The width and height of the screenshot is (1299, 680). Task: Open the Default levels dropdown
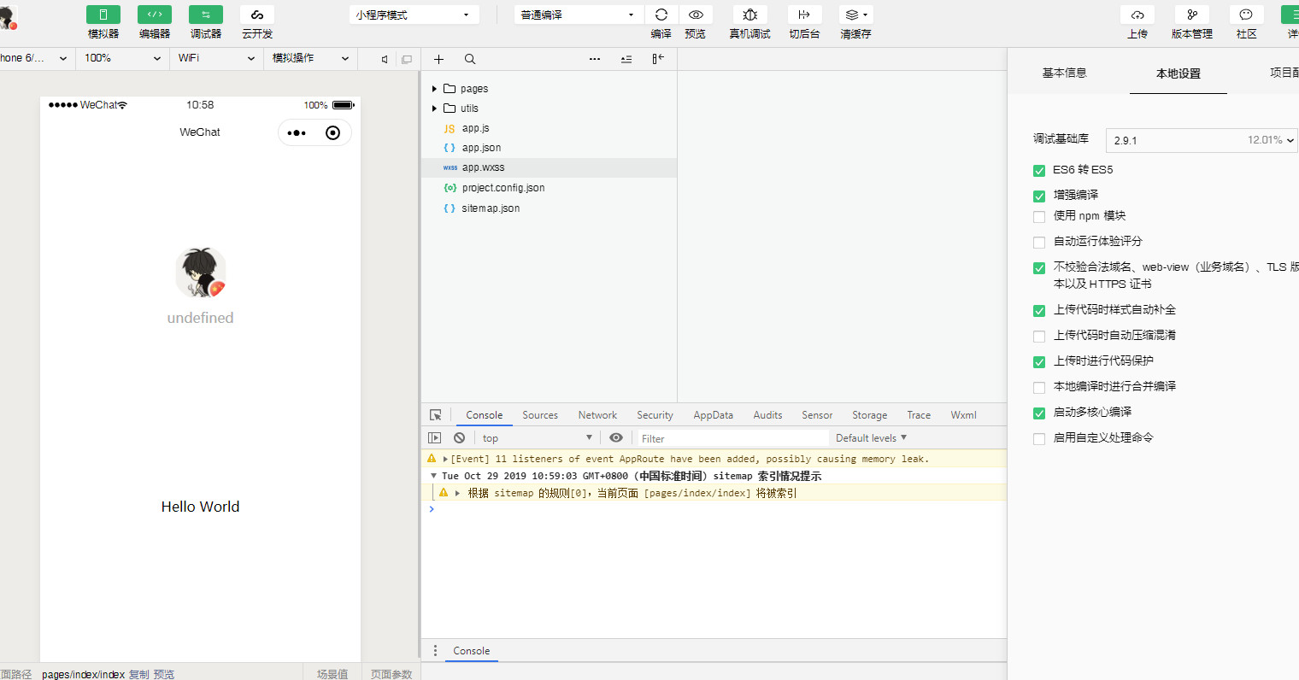pos(871,438)
